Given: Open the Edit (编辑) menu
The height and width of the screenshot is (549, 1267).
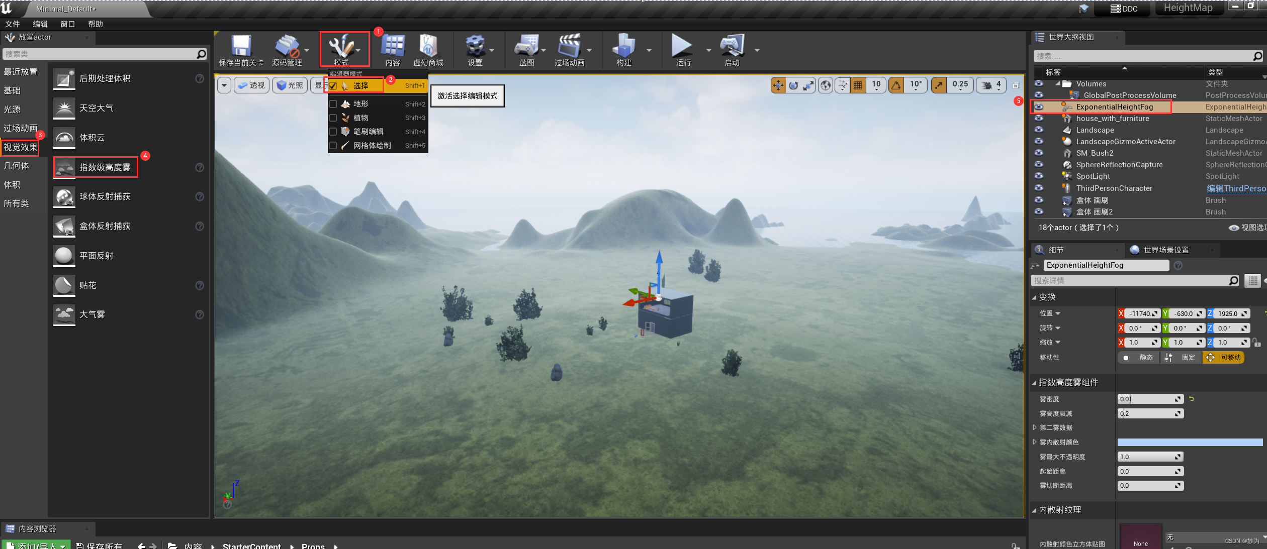Looking at the screenshot, I should coord(40,24).
